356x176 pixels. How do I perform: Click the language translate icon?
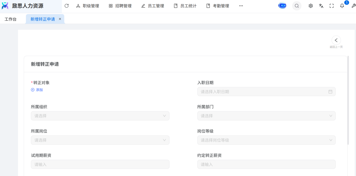321,6
